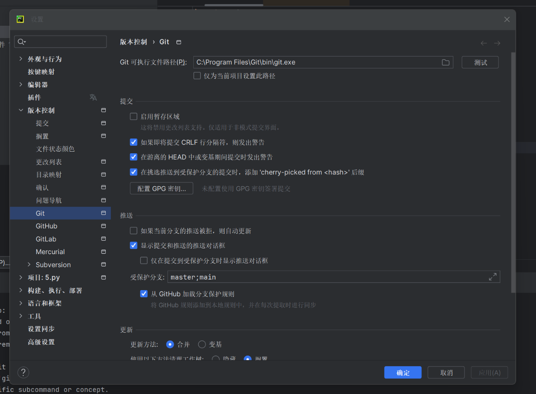Viewport: 536px width, 394px height.
Task: Select the Mercurial settings entry
Action: pyautogui.click(x=50, y=252)
